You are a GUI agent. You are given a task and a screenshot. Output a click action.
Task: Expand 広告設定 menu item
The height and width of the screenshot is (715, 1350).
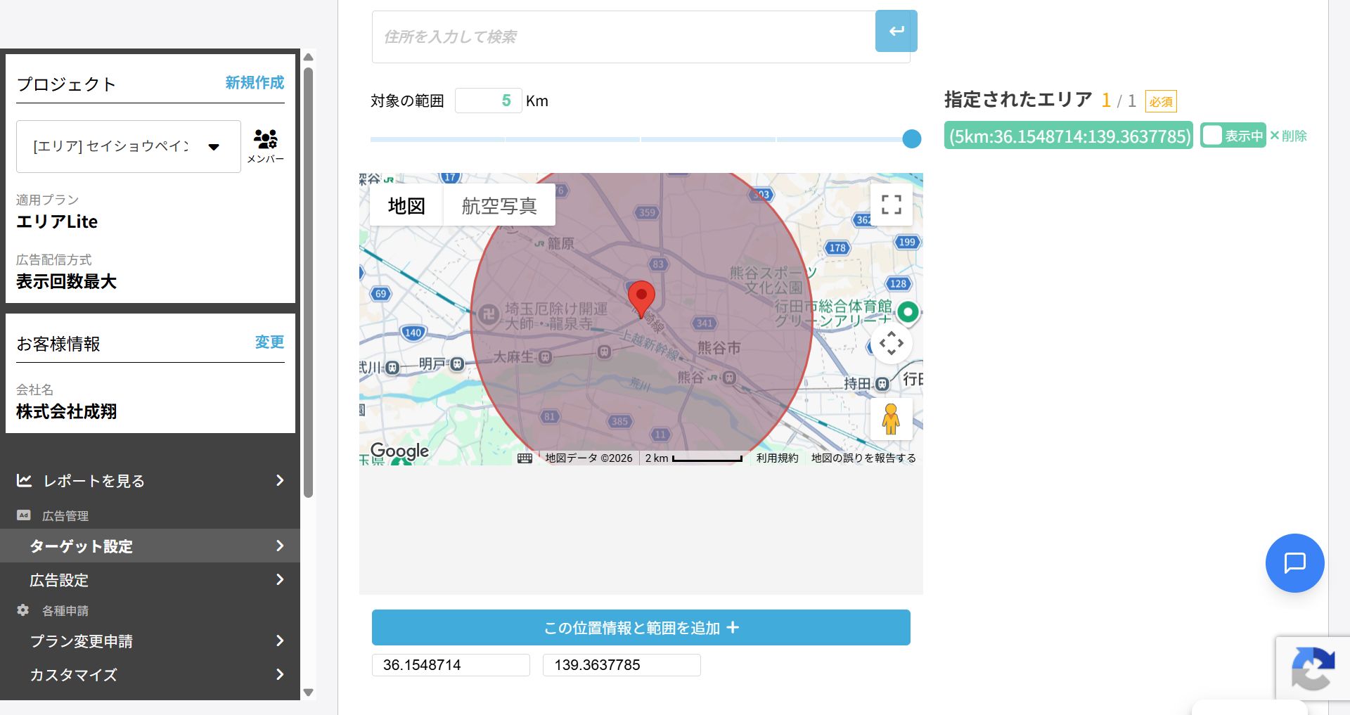(x=150, y=580)
